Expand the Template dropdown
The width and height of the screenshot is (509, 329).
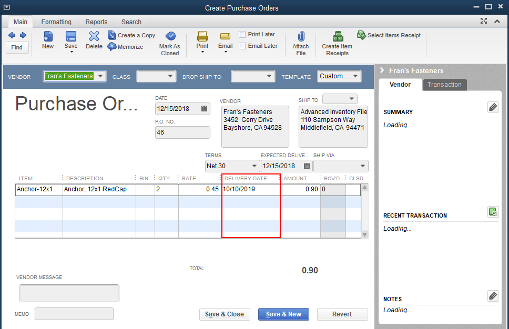(356, 76)
